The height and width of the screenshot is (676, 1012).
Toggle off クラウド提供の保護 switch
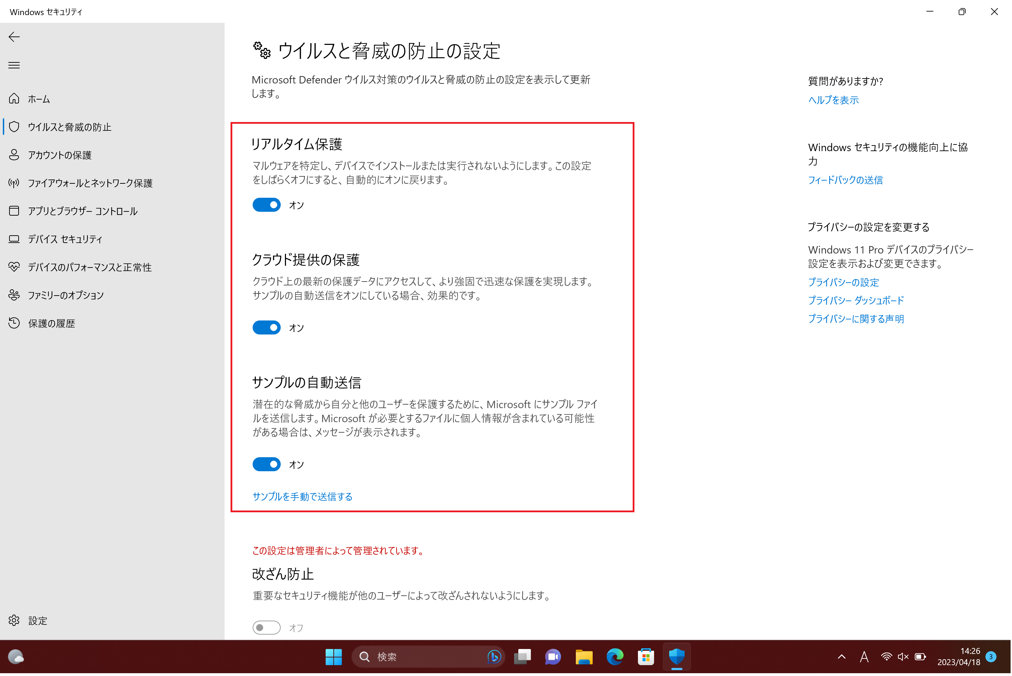pyautogui.click(x=267, y=327)
